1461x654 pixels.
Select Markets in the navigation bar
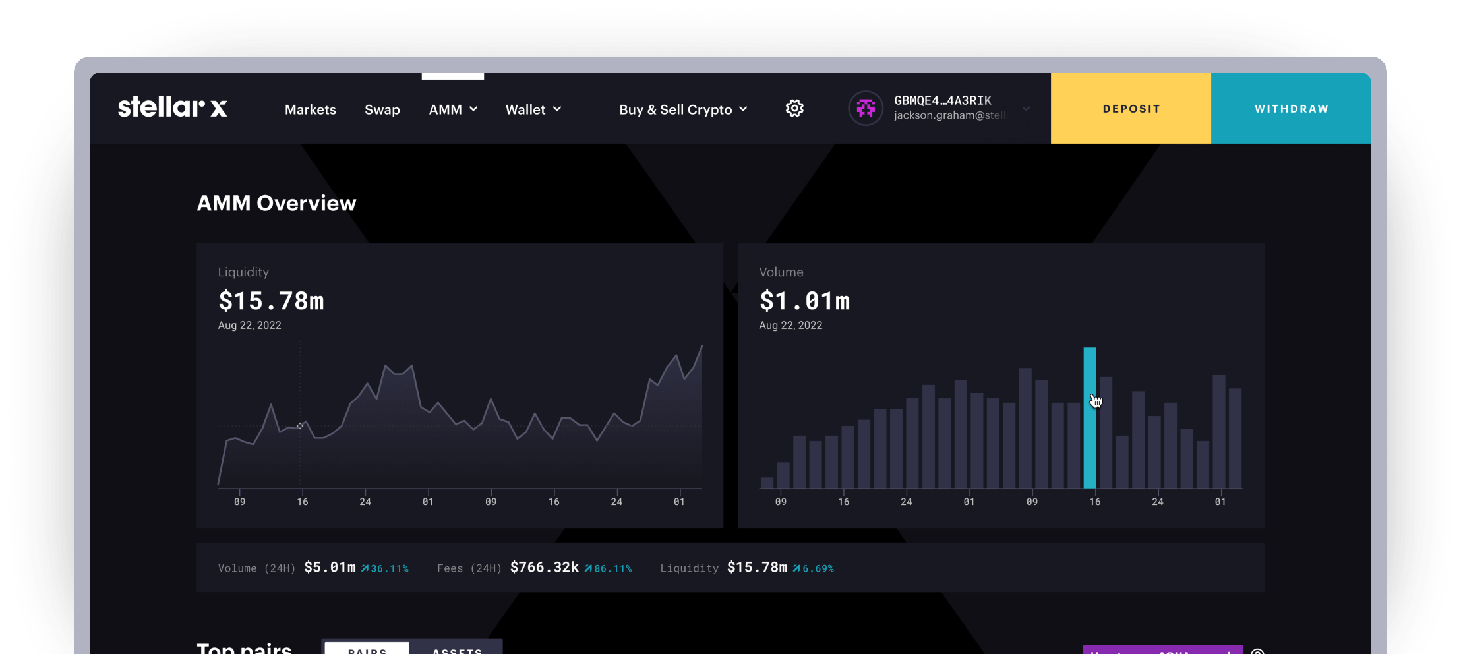click(x=310, y=109)
